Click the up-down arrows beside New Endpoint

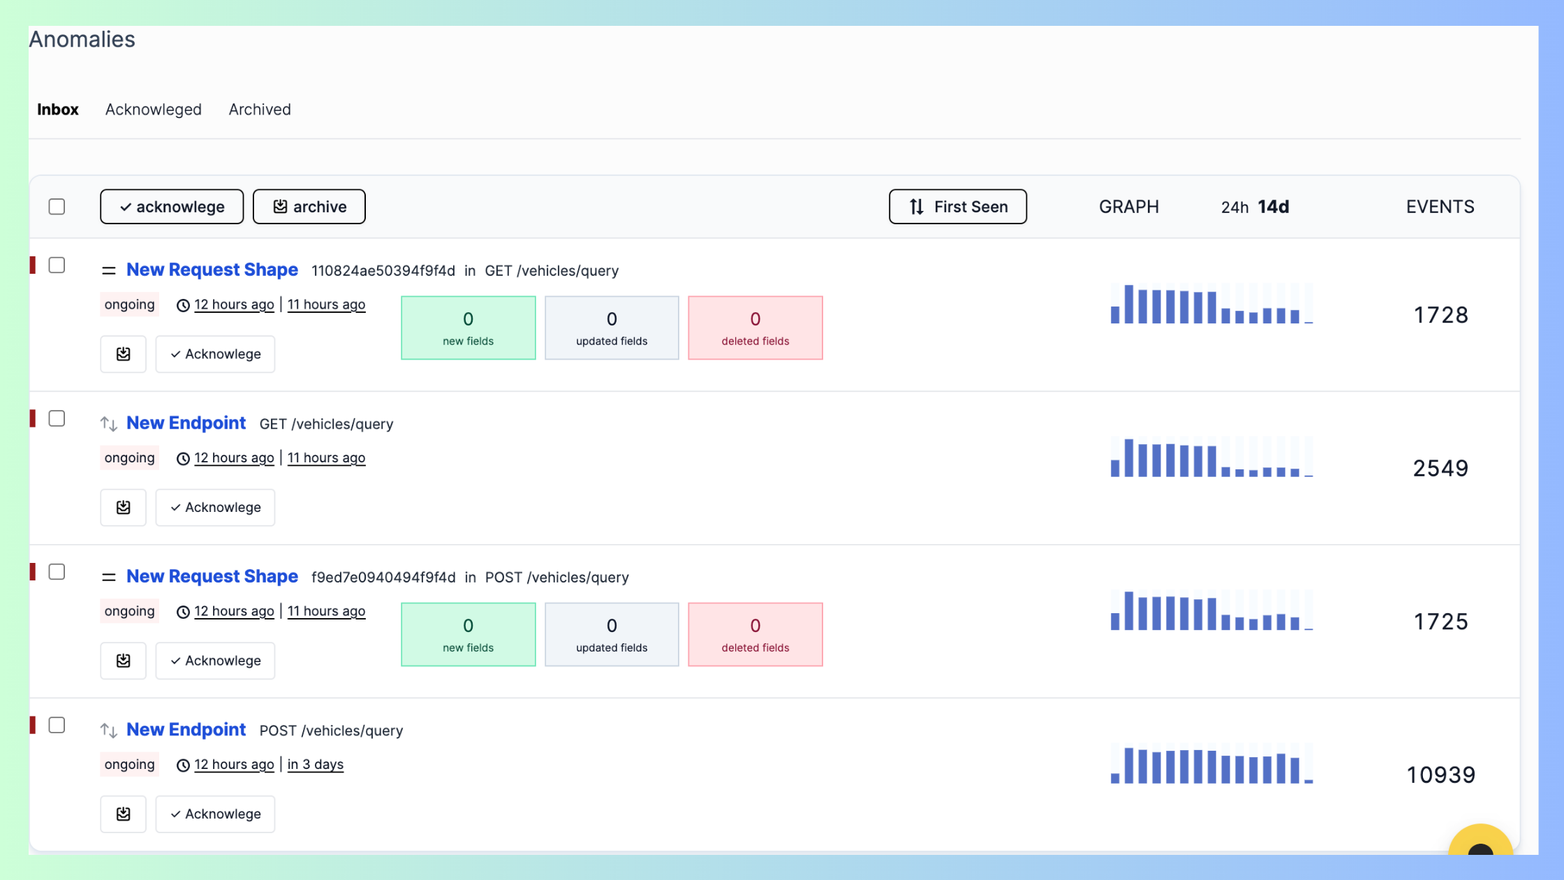(x=109, y=423)
